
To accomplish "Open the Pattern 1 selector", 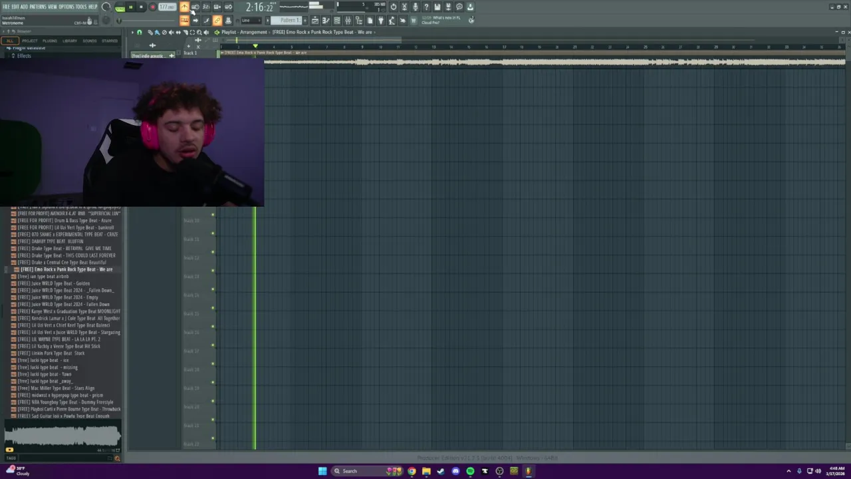I will tap(286, 21).
